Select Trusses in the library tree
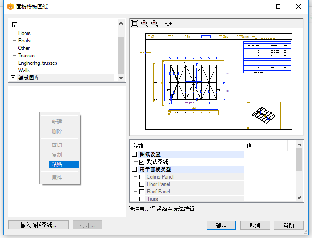The image size is (312, 238). point(26,56)
